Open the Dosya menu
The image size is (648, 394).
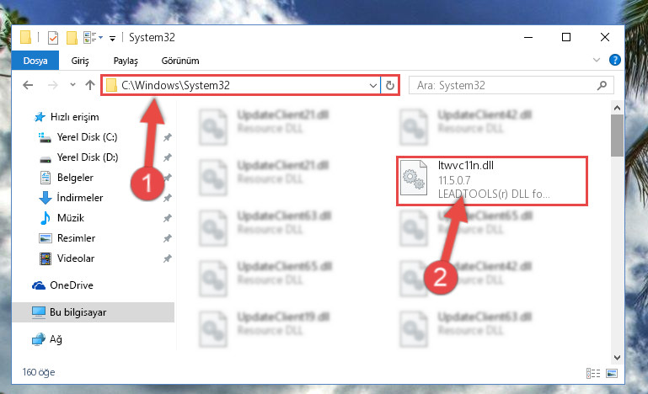pyautogui.click(x=35, y=61)
